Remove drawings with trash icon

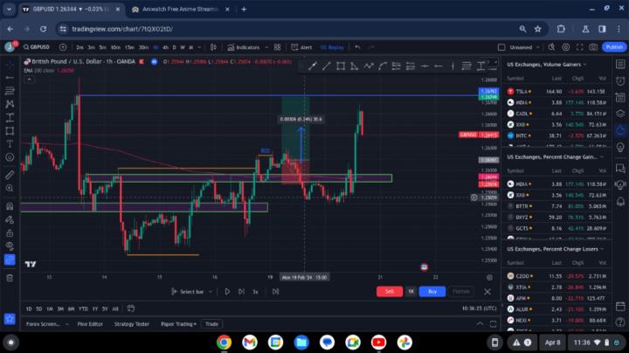[x=10, y=278]
